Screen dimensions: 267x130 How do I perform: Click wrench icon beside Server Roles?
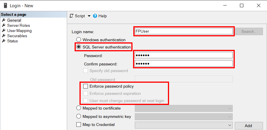click(x=3, y=25)
